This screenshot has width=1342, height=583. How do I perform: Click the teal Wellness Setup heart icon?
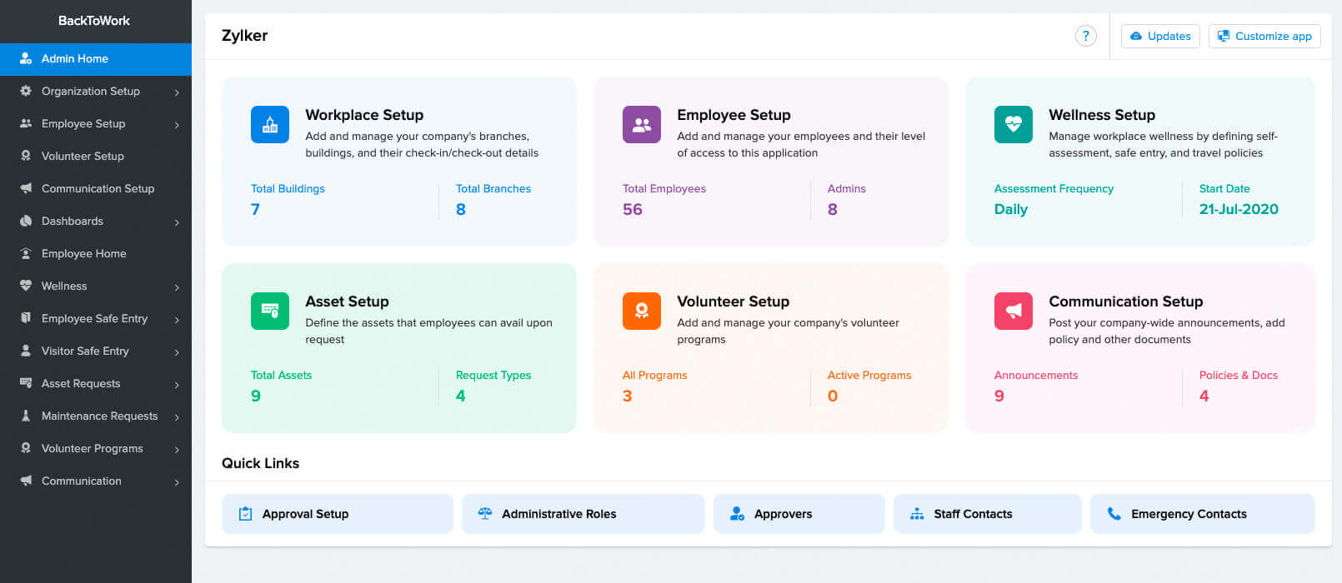(1013, 125)
